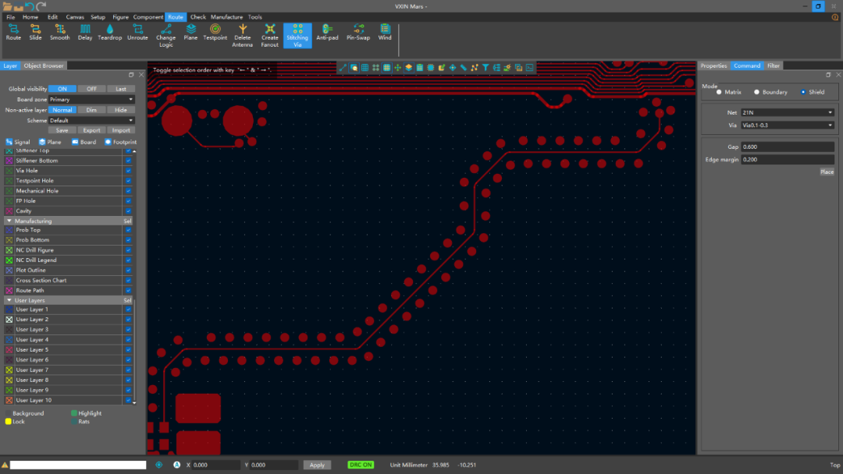The width and height of the screenshot is (843, 474).
Task: Click the Lock color swatch
Action: [x=8, y=422]
